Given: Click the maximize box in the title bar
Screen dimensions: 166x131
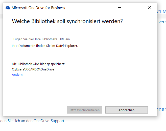Looking at the screenshot, I should [x=134, y=8].
